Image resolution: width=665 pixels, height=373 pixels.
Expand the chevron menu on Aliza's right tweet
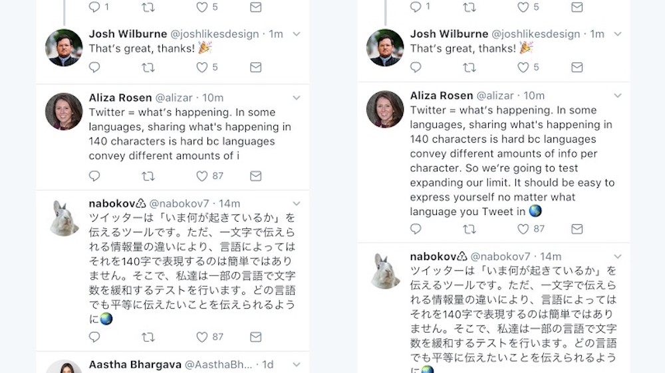tap(618, 96)
